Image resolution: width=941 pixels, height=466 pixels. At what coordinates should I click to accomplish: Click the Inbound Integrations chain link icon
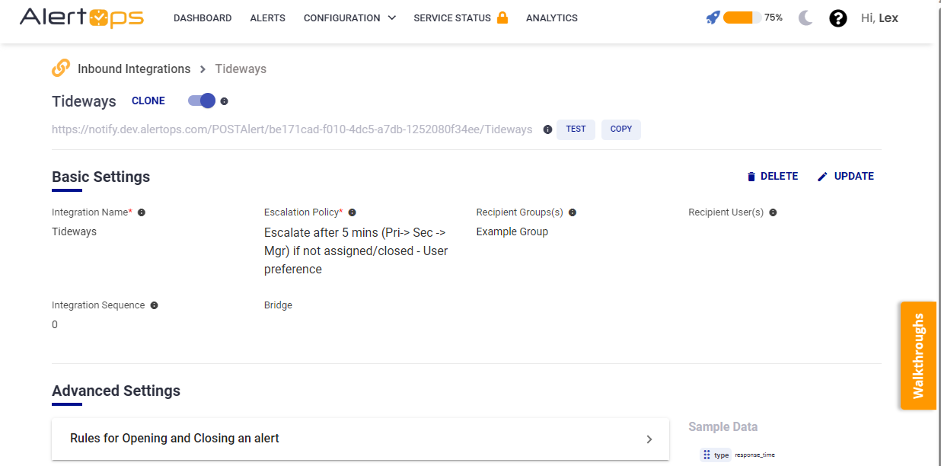pos(61,69)
